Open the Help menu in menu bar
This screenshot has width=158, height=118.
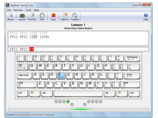(x=36, y=10)
